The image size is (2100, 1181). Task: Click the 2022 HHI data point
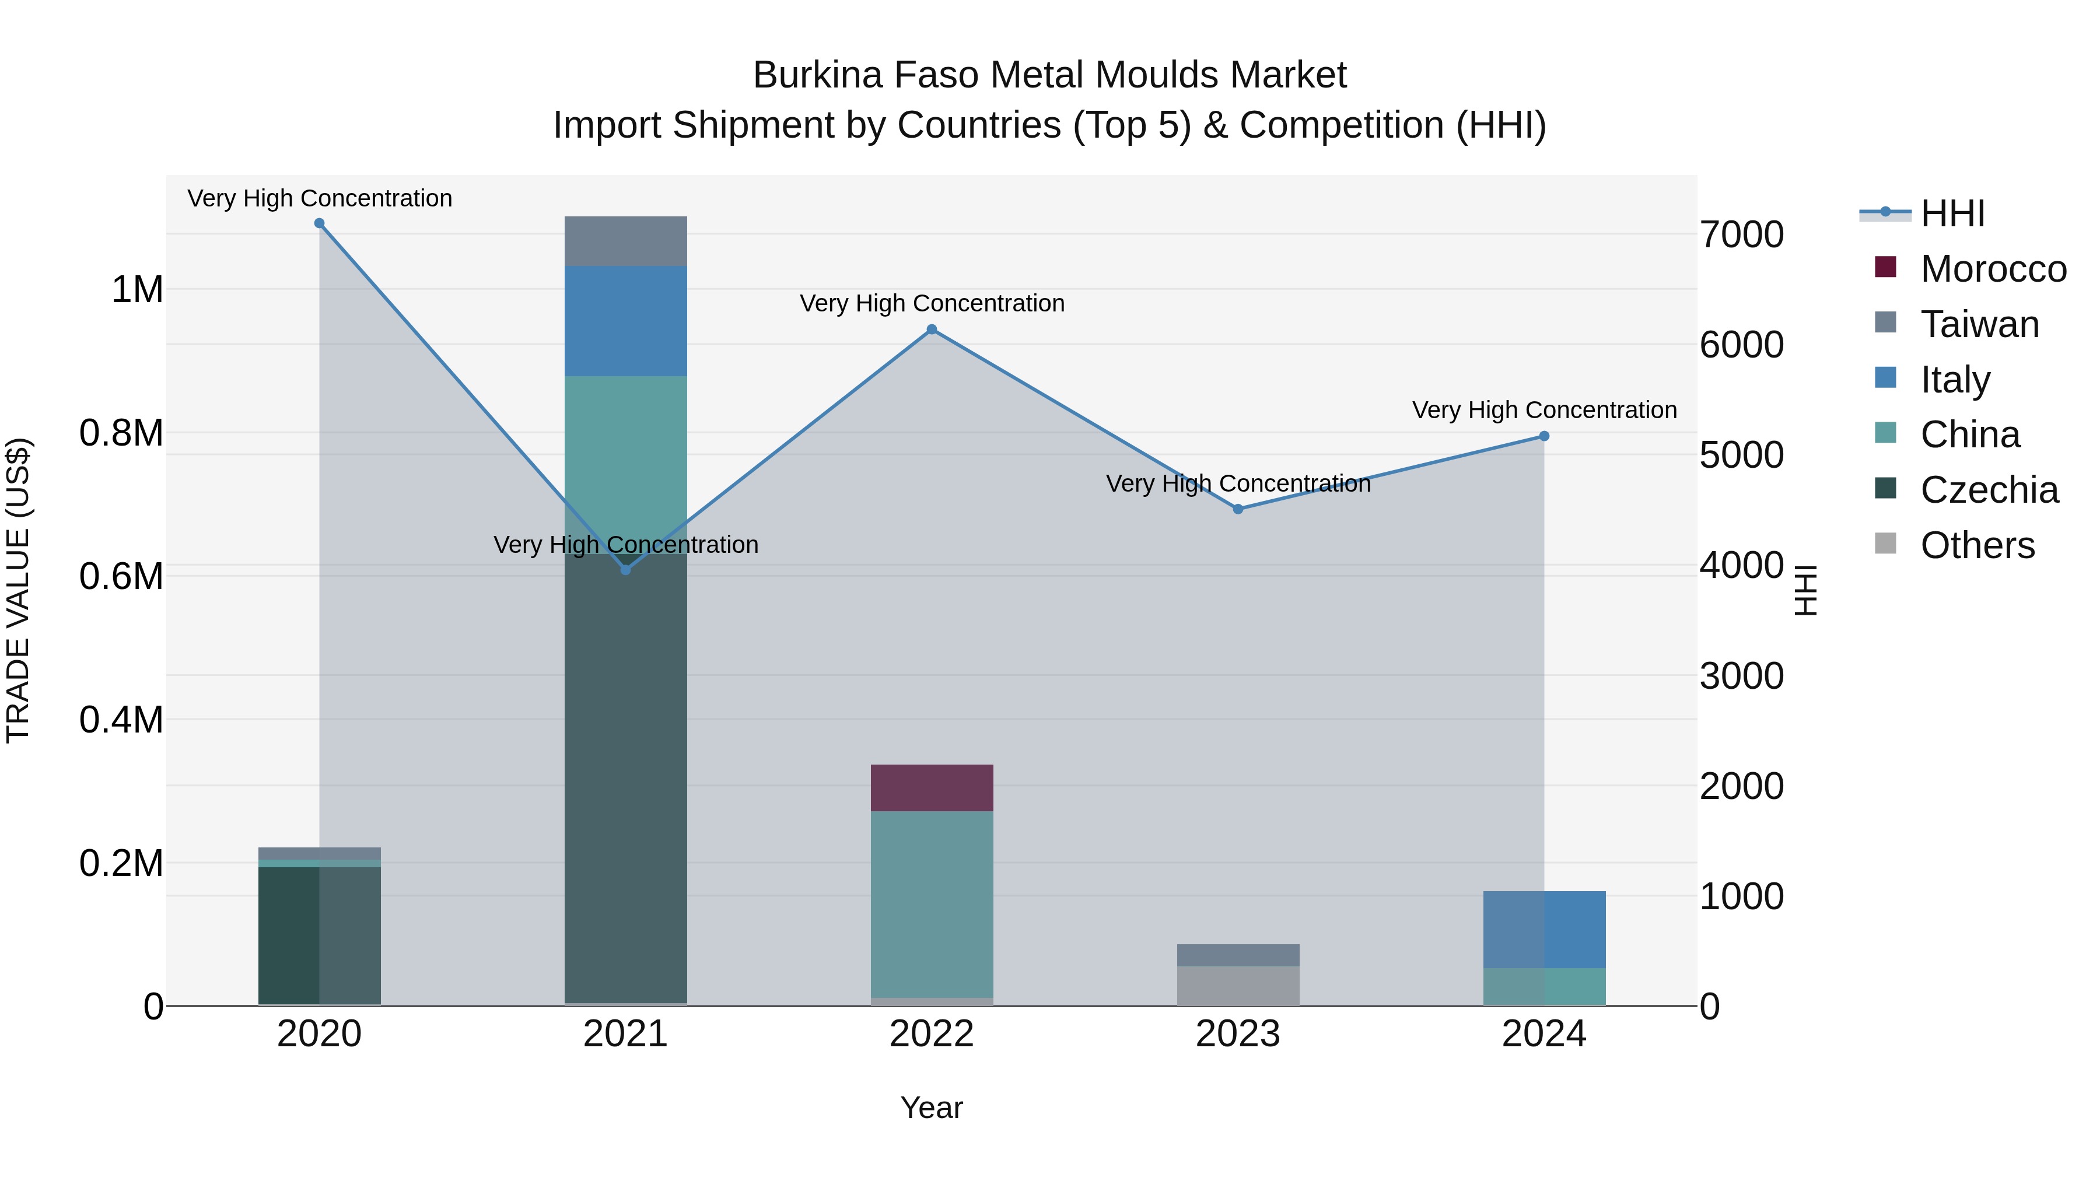(932, 330)
